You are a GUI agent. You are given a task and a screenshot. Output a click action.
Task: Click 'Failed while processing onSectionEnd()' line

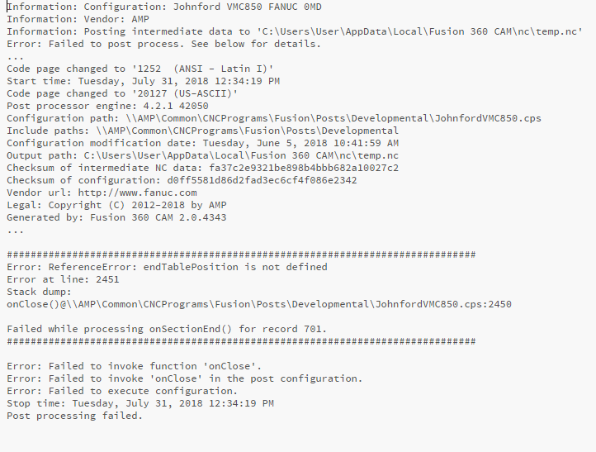pyautogui.click(x=167, y=329)
